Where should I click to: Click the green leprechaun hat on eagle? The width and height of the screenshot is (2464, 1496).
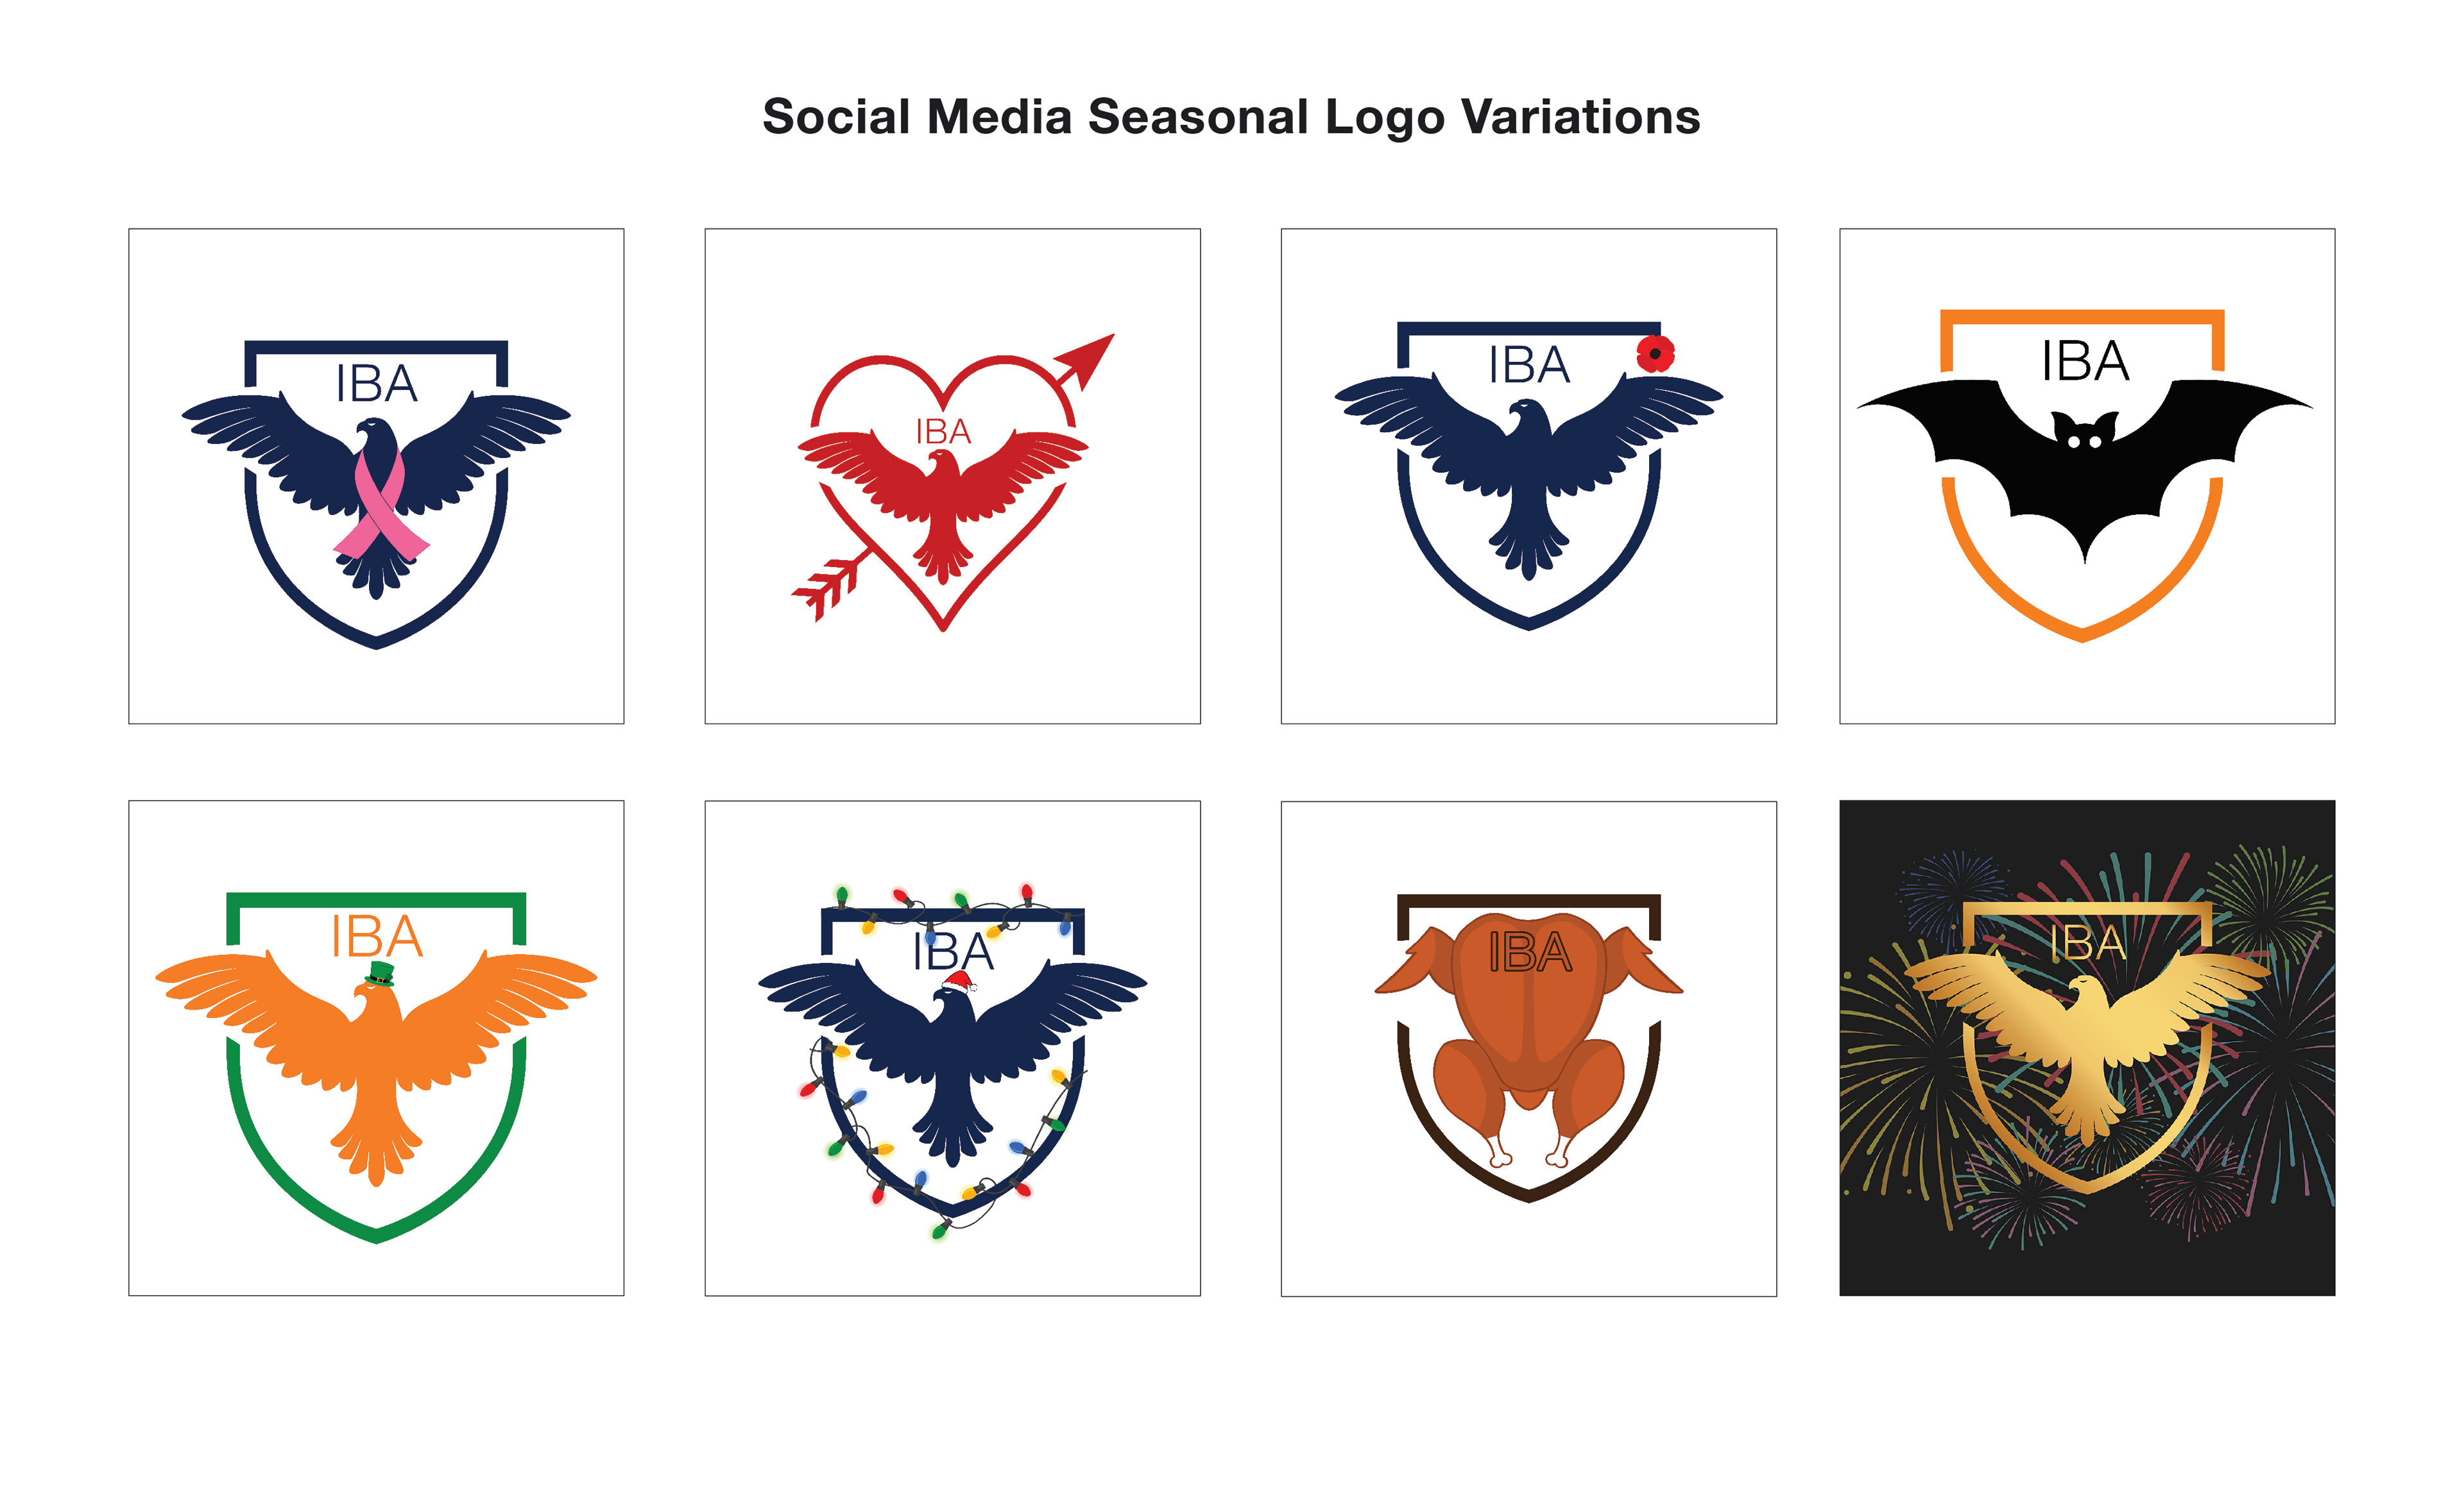pos(379,974)
